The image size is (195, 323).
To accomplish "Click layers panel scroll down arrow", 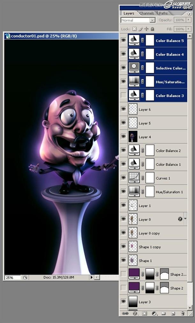I will tap(190, 308).
